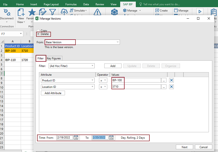Click the cloud upload save icon

64,12
